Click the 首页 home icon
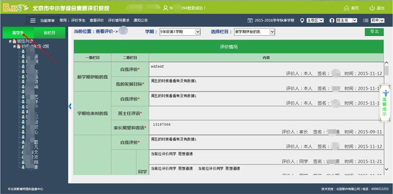393x194 pixels. coord(346,8)
